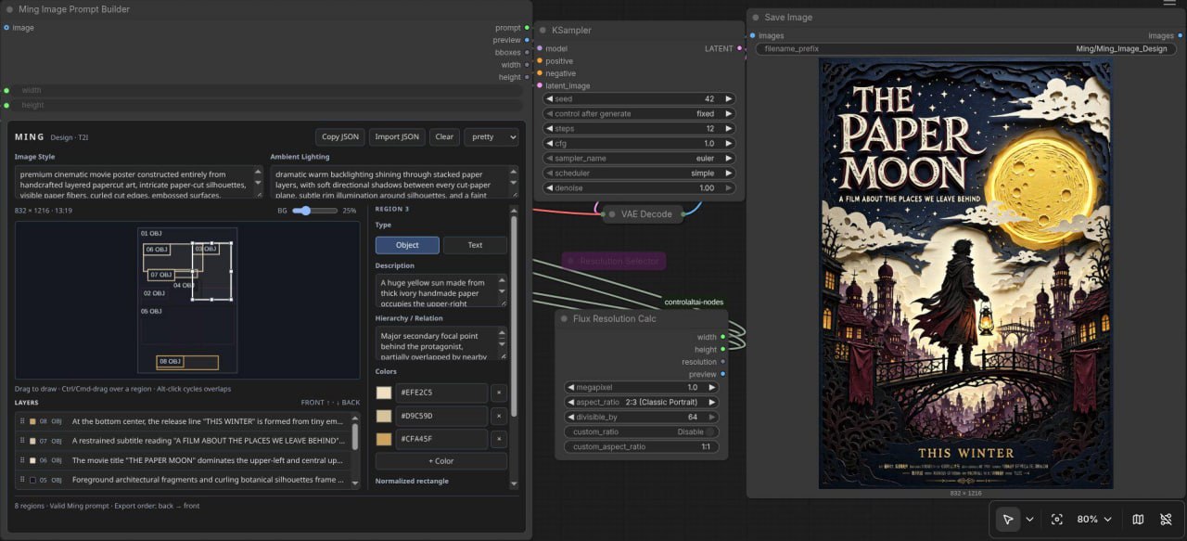
Task: Open the 80% zoom level dropdown
Action: pyautogui.click(x=1099, y=520)
